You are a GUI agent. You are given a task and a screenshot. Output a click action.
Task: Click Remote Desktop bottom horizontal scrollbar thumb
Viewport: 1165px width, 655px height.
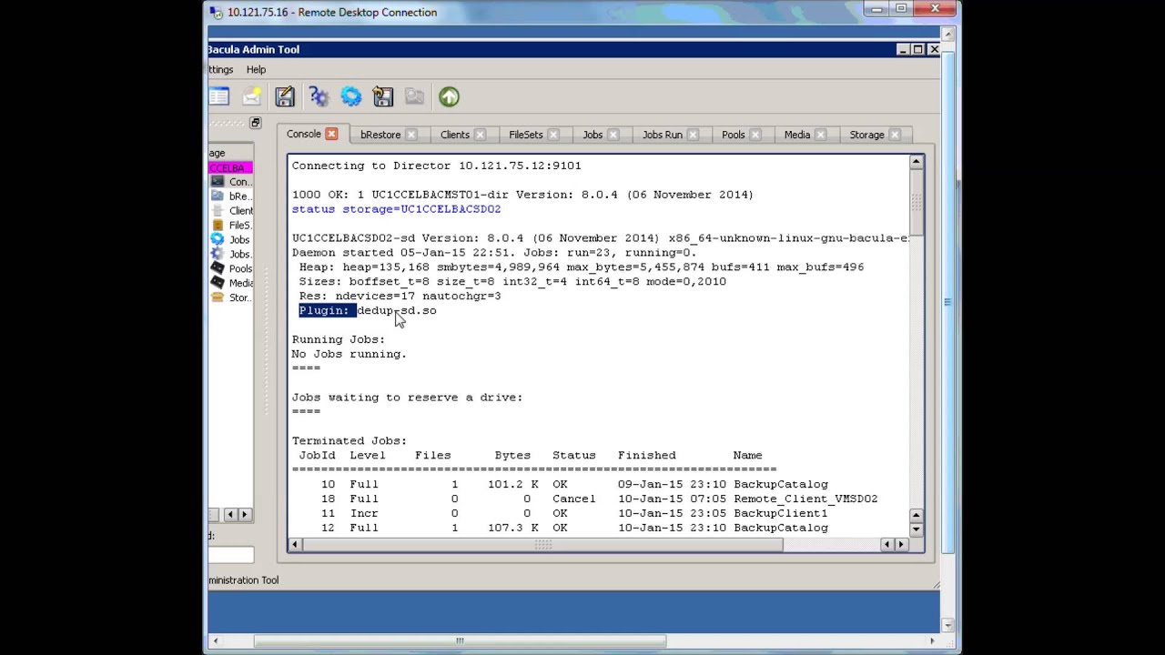point(460,640)
